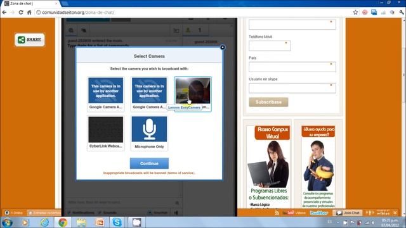Click the 1 Online indicator
Viewport: 406px width, 228px height.
point(14,213)
